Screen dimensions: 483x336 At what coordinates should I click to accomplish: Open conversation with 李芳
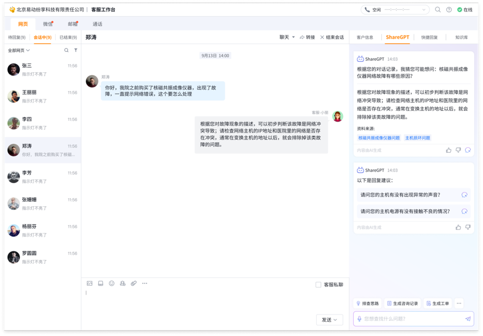(43, 177)
